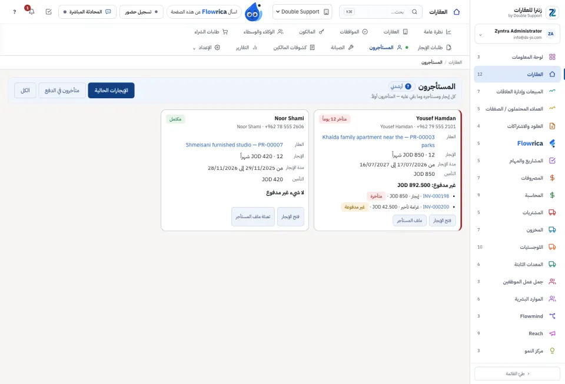Open the Double Support company dropdown
Viewport: 565px width, 384px height.
coord(302,12)
